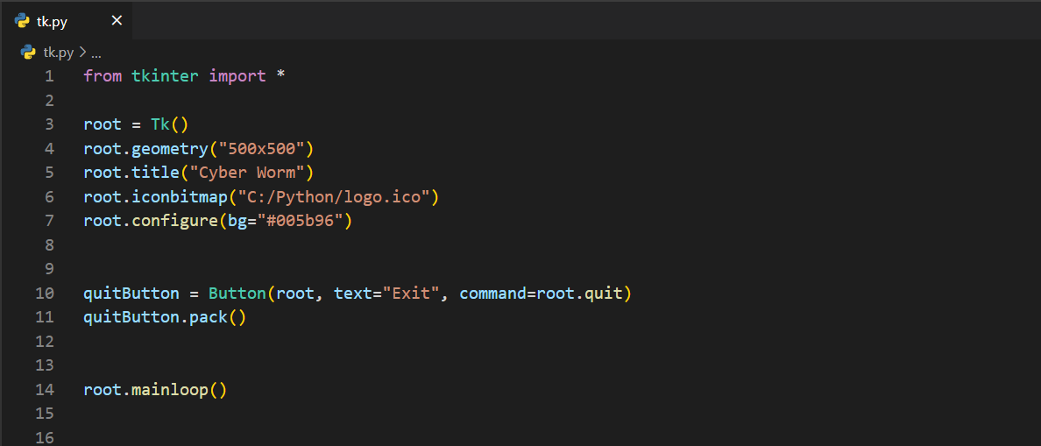
Task: Click the Button class name on line 10
Action: point(237,293)
